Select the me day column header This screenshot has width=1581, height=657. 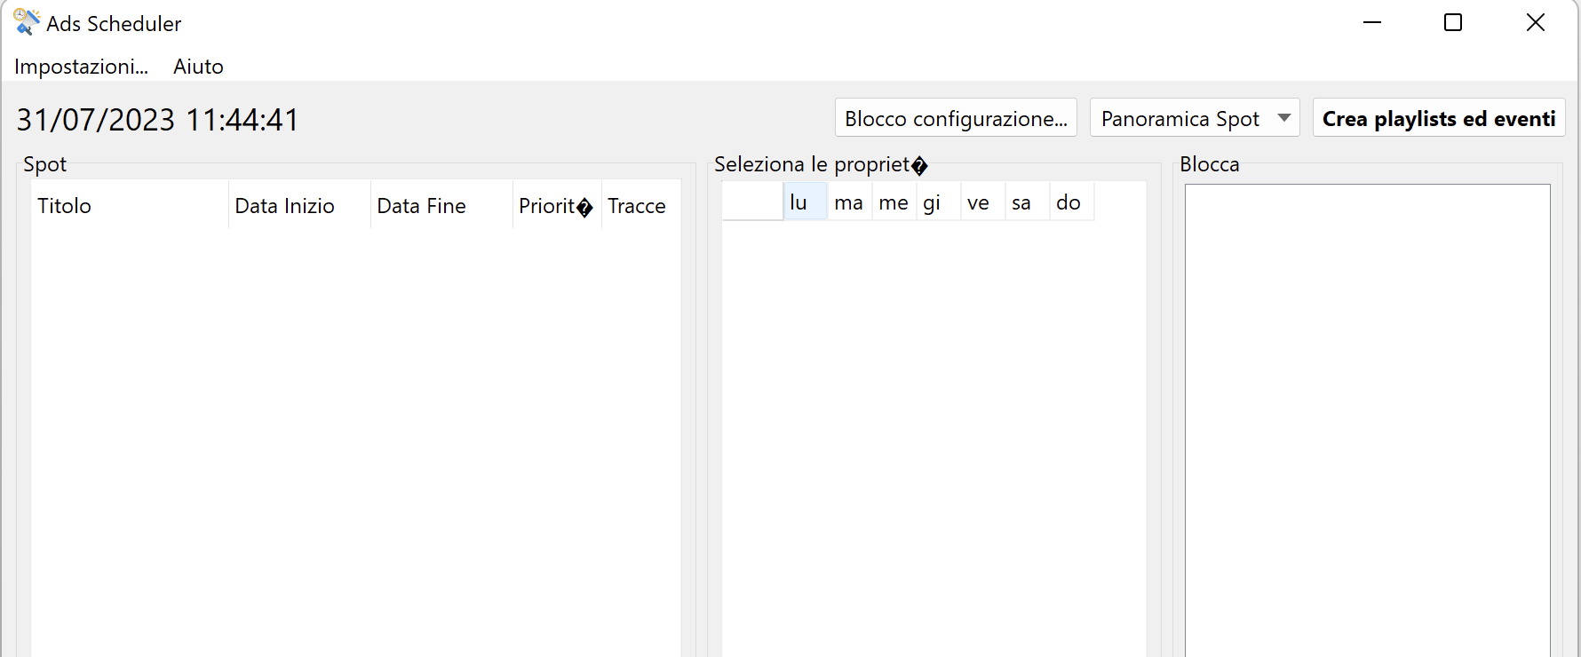pos(894,202)
